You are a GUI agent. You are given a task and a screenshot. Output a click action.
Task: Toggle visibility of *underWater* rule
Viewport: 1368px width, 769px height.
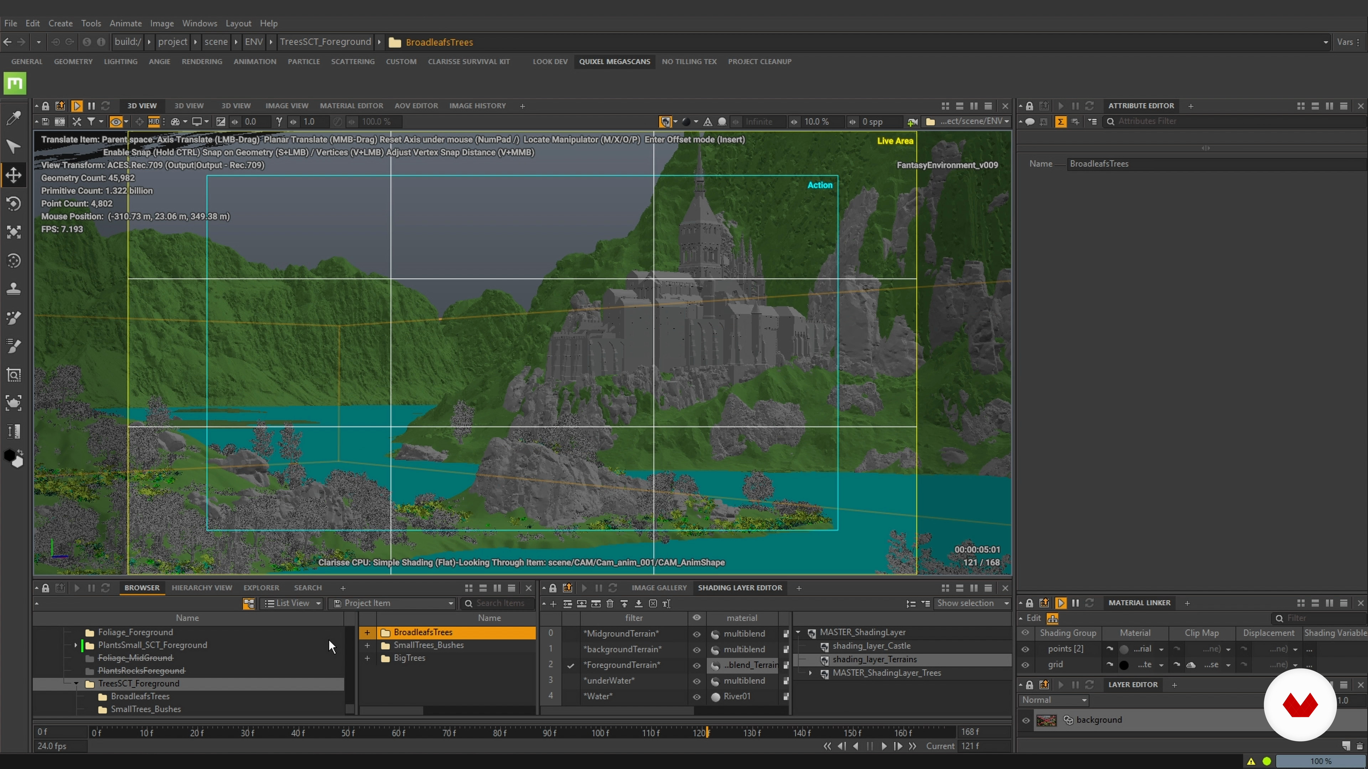click(x=697, y=681)
